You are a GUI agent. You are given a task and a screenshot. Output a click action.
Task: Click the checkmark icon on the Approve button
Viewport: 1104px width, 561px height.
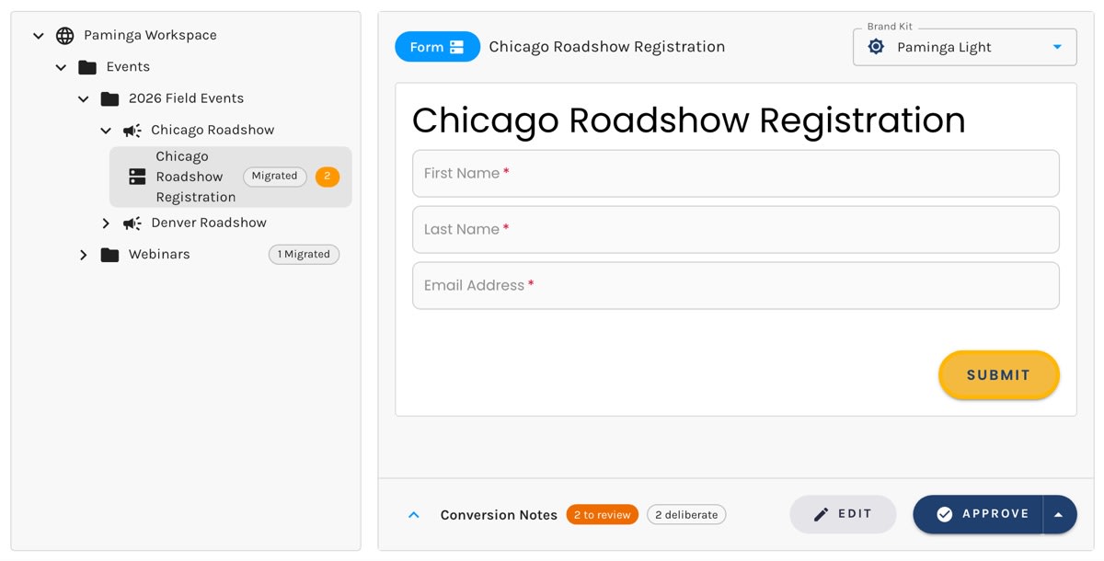click(944, 514)
